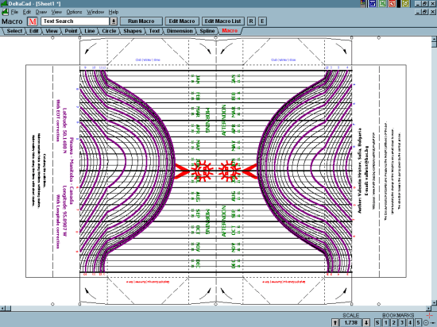Click the red PowerPoint shortcut icon
The width and height of the screenshot is (437, 327).
(x=393, y=3)
